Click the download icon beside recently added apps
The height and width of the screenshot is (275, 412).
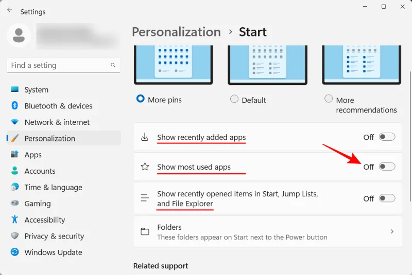pos(145,137)
